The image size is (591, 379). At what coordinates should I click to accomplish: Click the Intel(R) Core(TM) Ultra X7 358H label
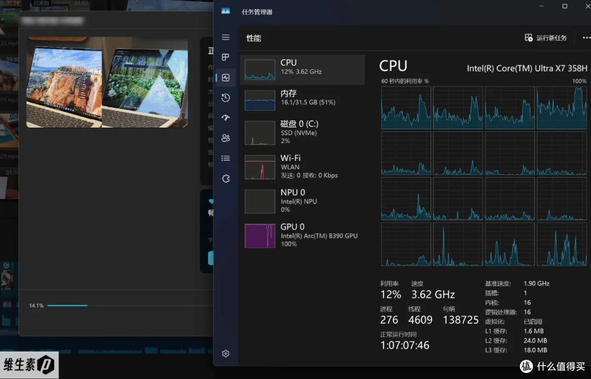point(527,68)
